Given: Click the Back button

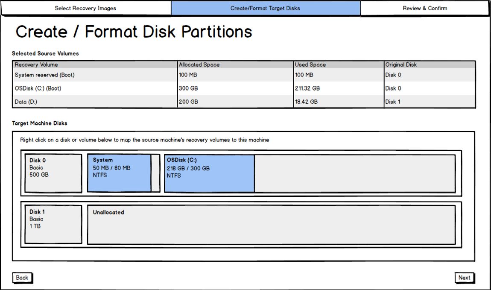Looking at the screenshot, I should pos(22,278).
